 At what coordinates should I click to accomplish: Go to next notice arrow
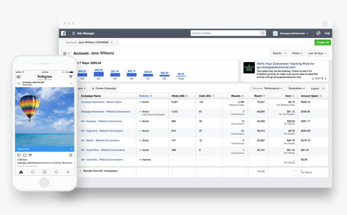(x=325, y=79)
